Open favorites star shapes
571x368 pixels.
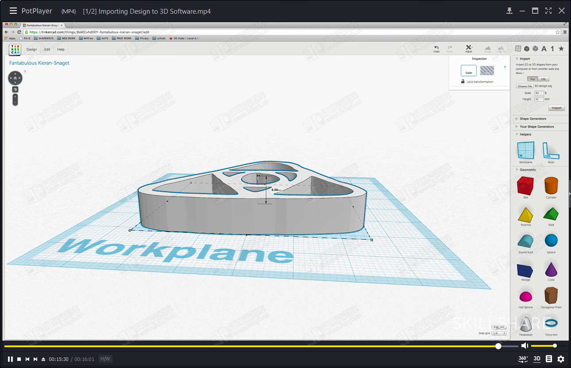coord(561,49)
